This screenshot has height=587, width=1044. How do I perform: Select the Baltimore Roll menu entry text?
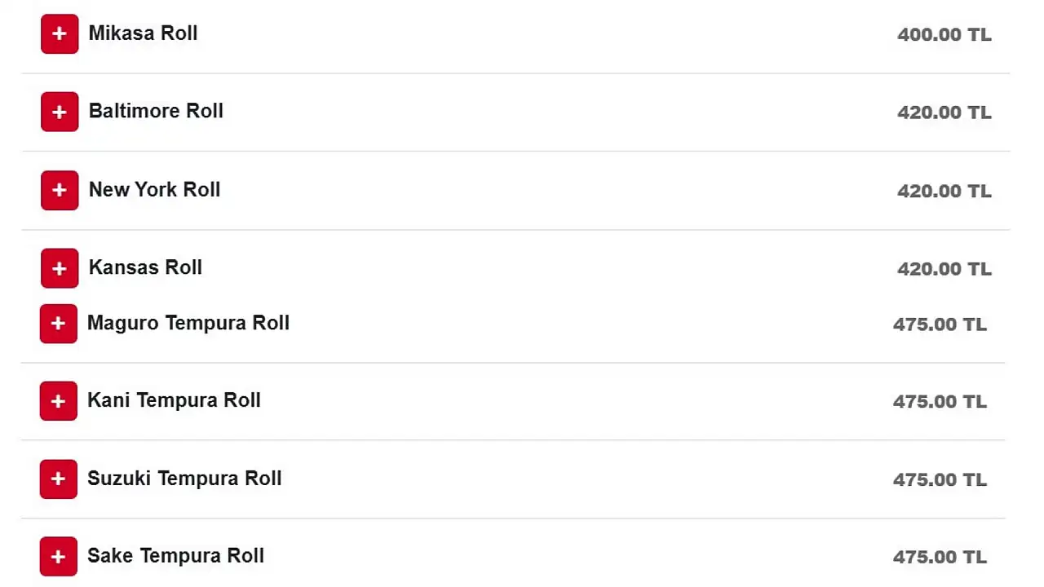[156, 111]
